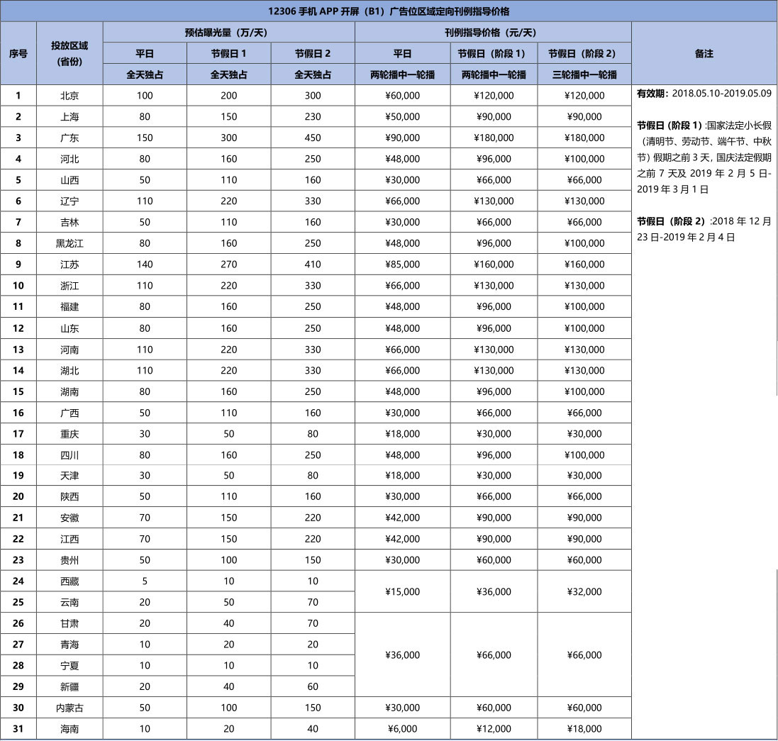Click the "福建" region cell
Screen dimensions: 778x741
[70, 306]
